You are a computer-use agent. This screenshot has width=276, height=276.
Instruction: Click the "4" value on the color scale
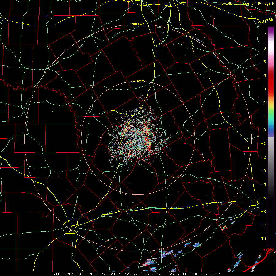pyautogui.click(x=265, y=75)
